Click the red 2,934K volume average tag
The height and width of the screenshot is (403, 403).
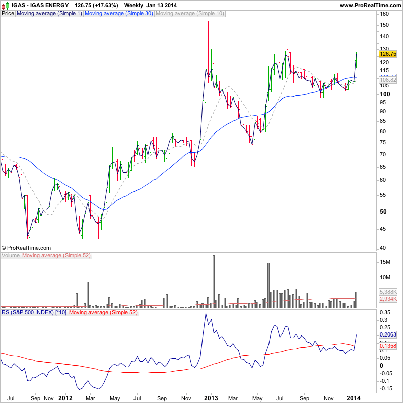click(x=388, y=299)
